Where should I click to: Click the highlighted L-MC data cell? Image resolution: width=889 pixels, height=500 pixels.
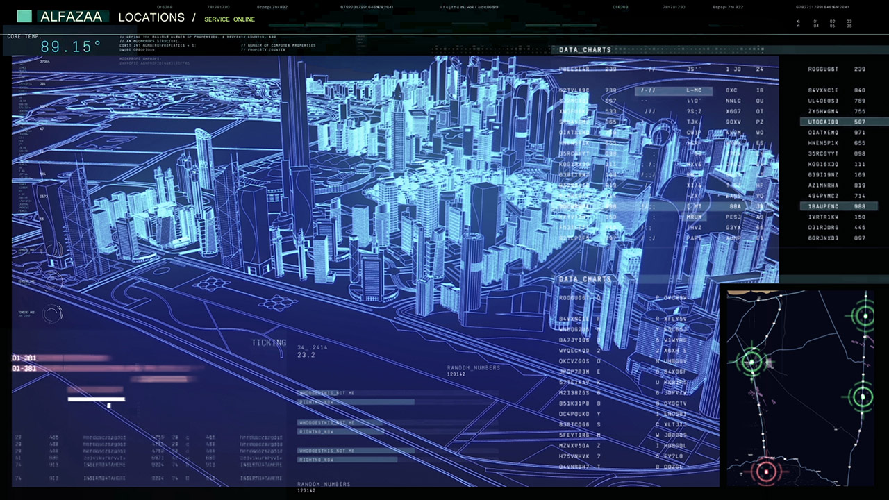tap(693, 90)
